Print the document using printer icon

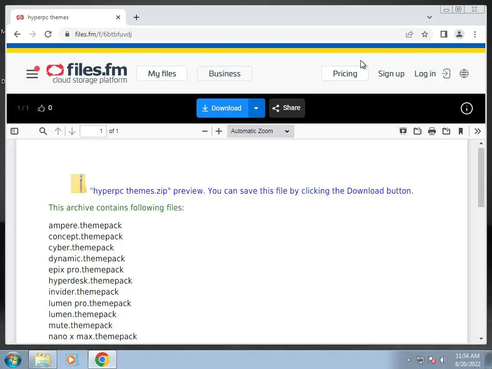point(432,131)
